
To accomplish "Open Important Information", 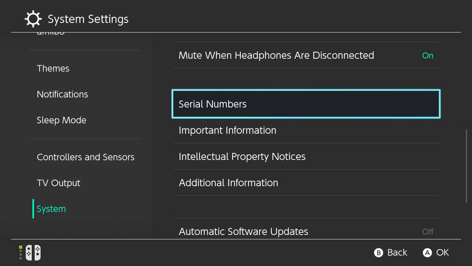I will tap(306, 130).
